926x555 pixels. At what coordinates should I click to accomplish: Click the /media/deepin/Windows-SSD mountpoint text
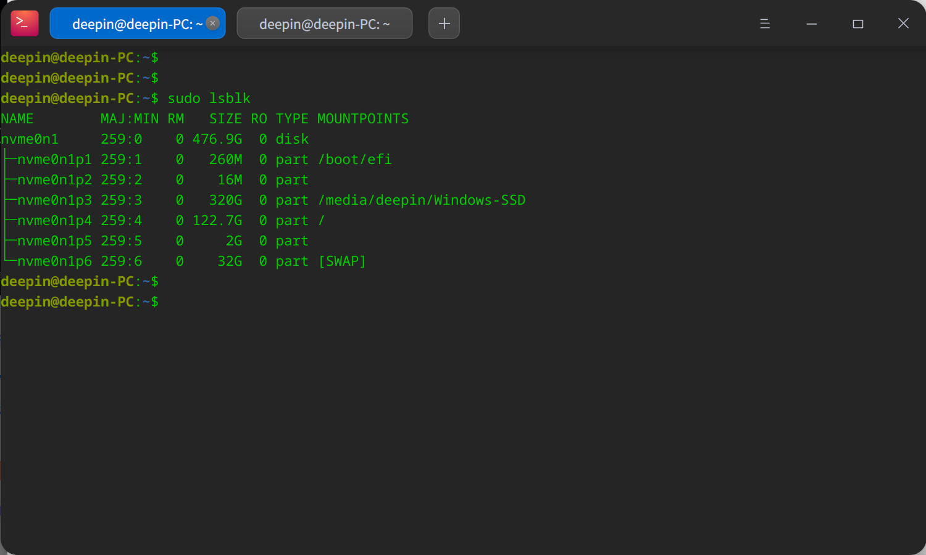click(422, 200)
